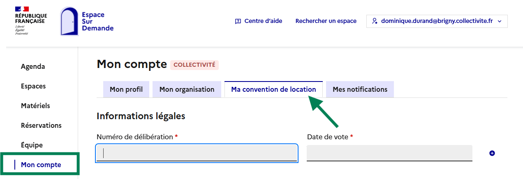Viewport: 523px width, 179px height.
Task: Navigate to Réservations in the sidebar
Action: tap(41, 125)
